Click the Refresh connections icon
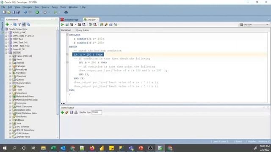 click(x=15, y=24)
